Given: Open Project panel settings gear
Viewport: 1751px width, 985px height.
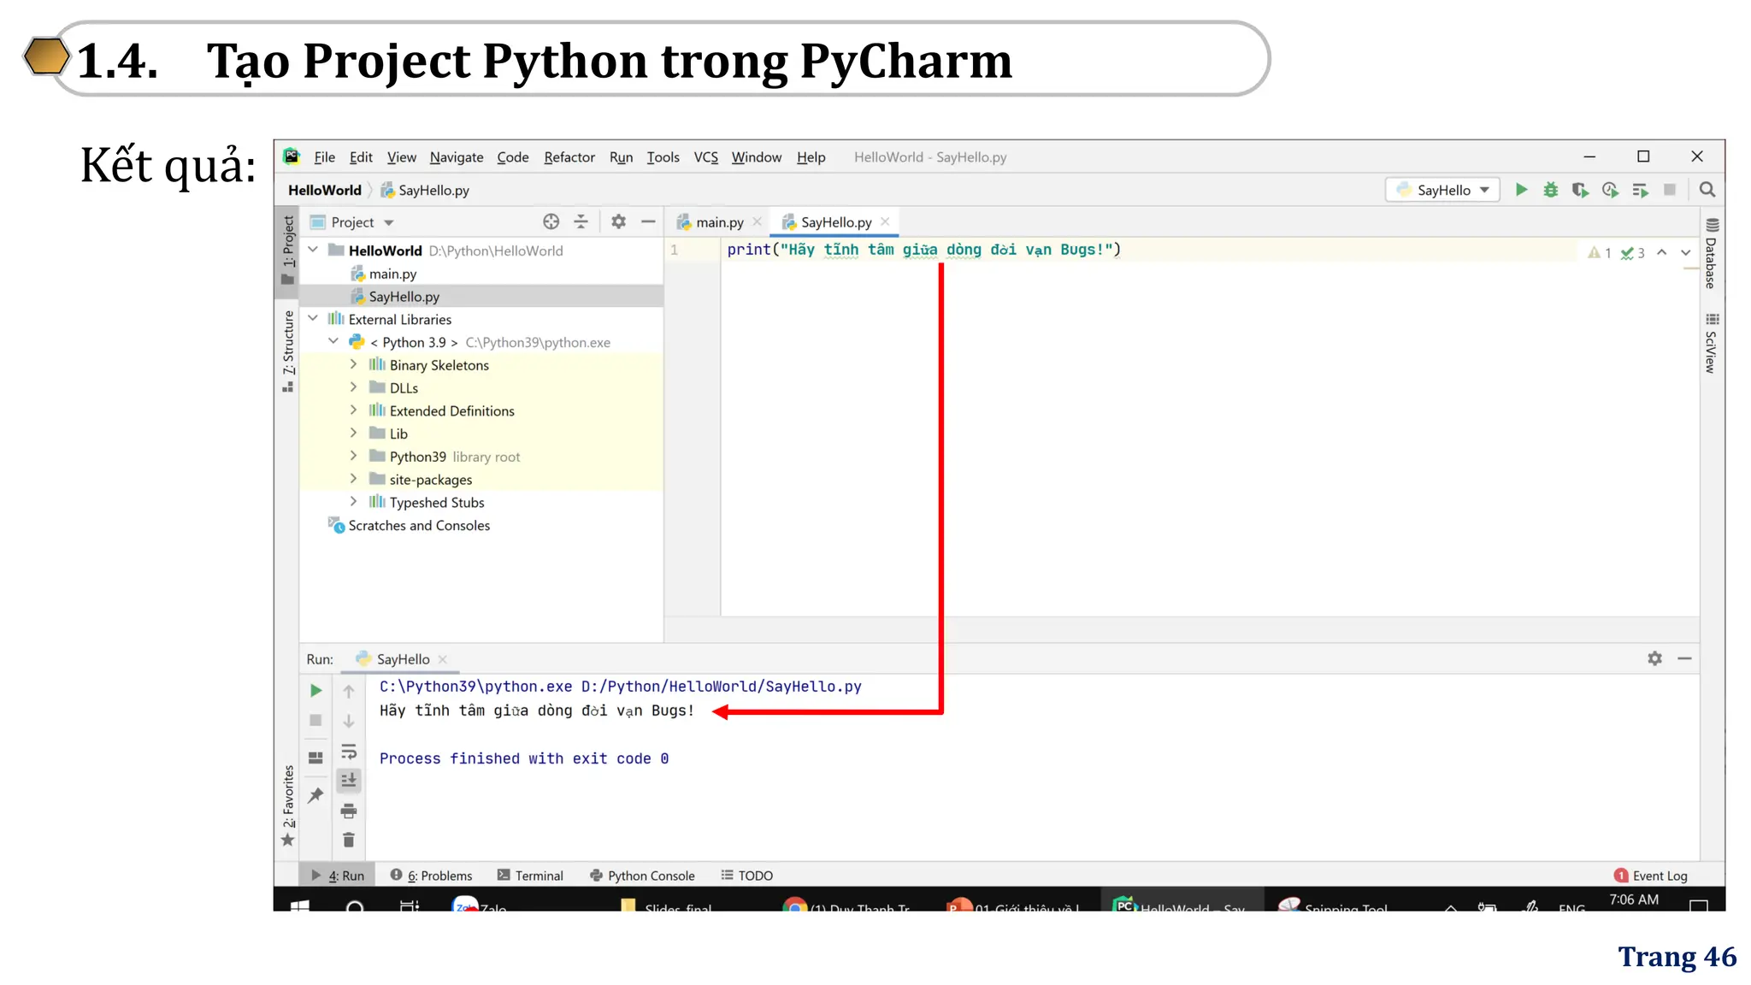Looking at the screenshot, I should click(x=618, y=222).
